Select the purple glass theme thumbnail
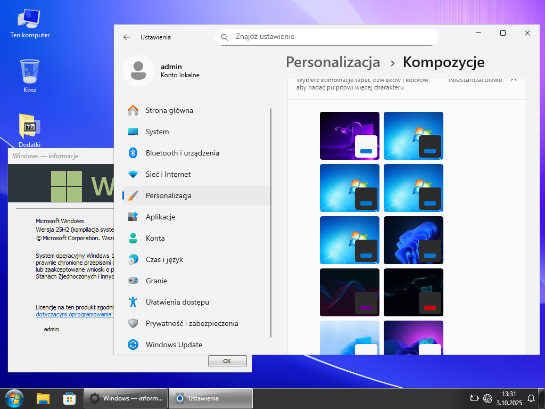 click(349, 136)
